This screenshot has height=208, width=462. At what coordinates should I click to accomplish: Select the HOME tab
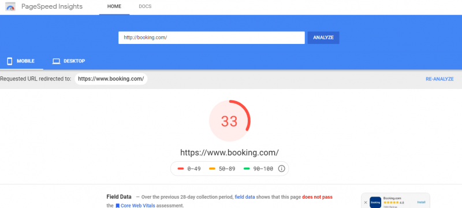(x=114, y=6)
